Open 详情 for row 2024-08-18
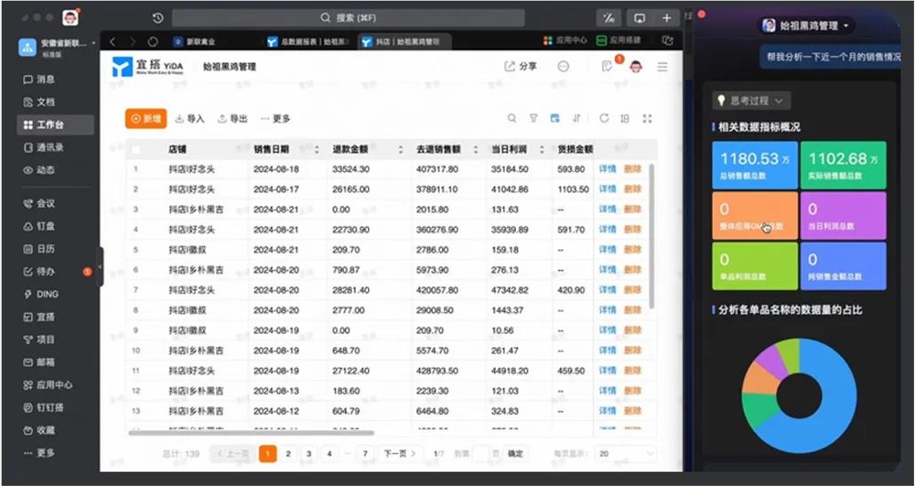This screenshot has width=915, height=486. tap(608, 169)
